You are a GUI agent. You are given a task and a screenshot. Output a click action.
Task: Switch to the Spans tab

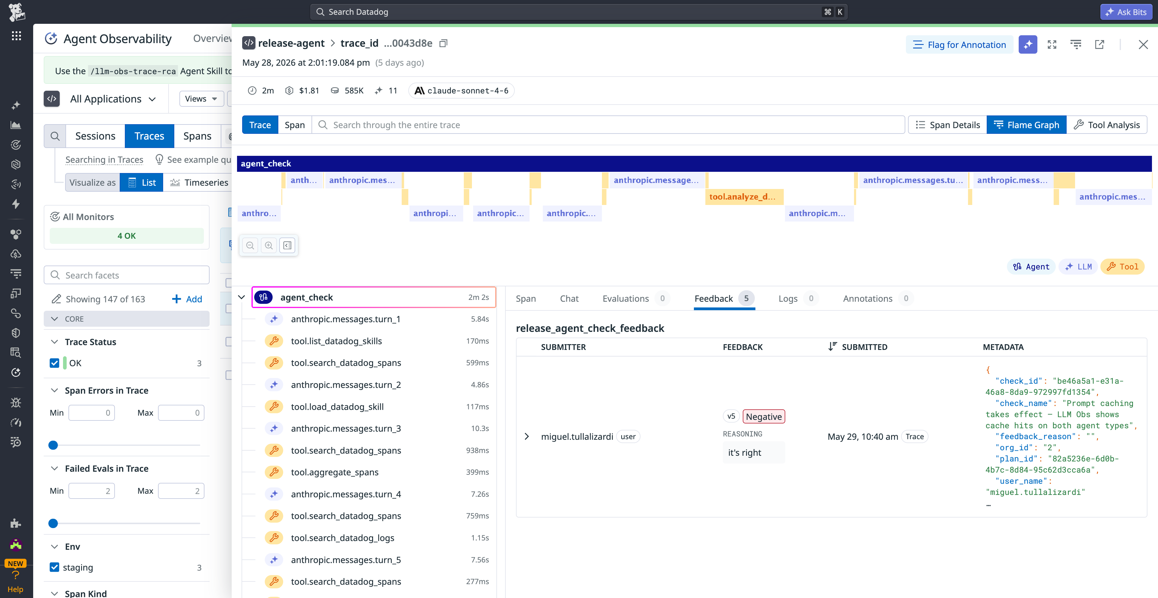197,136
